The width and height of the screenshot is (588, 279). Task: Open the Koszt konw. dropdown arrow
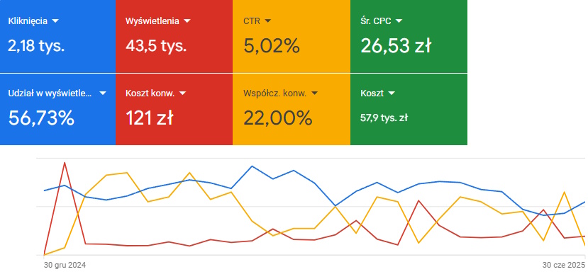tap(182, 93)
